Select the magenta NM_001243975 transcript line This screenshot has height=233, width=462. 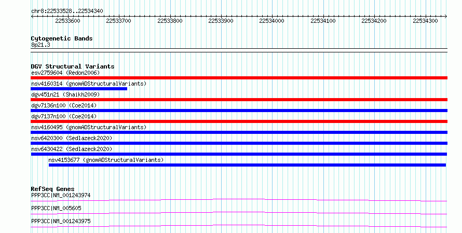[239, 226]
